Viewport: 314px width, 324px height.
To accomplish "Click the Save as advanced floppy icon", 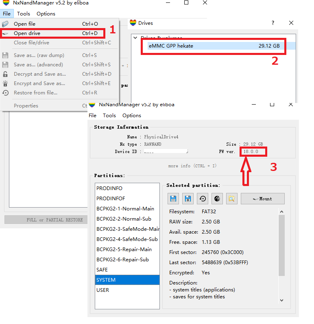I will tap(5, 65).
